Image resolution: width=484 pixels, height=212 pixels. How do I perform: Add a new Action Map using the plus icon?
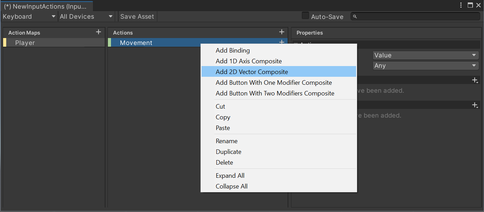99,32
